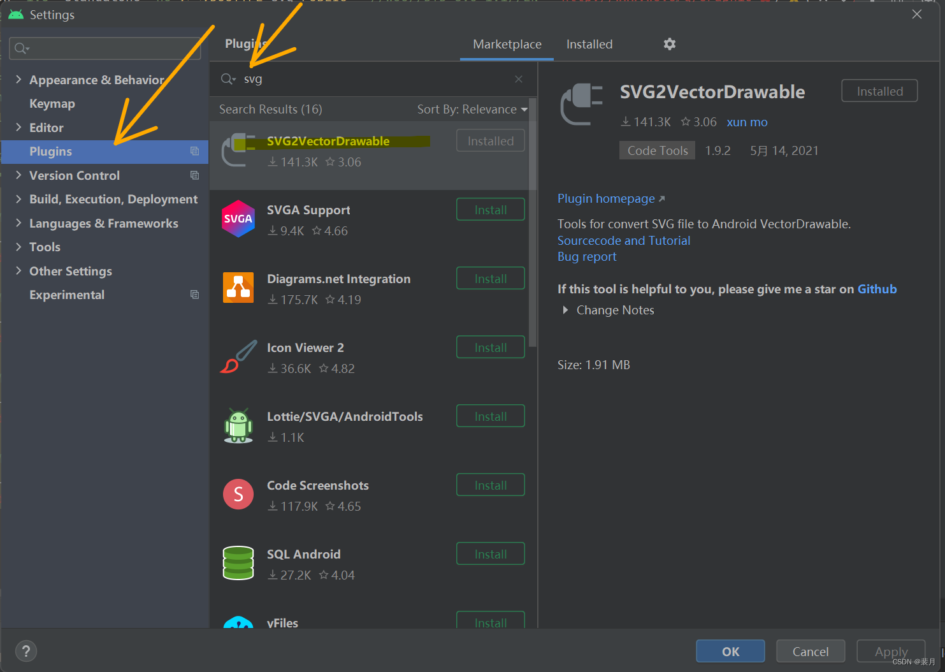Open the Sourcecode and Tutorial link
The image size is (945, 672).
[624, 240]
